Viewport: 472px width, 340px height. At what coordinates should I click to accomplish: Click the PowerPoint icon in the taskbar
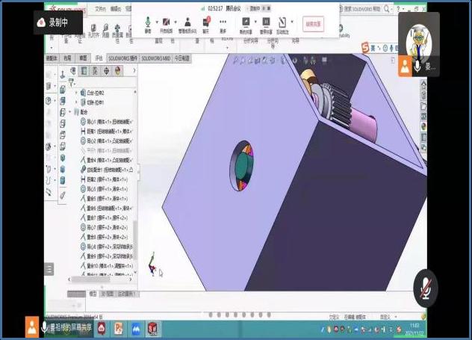click(118, 327)
